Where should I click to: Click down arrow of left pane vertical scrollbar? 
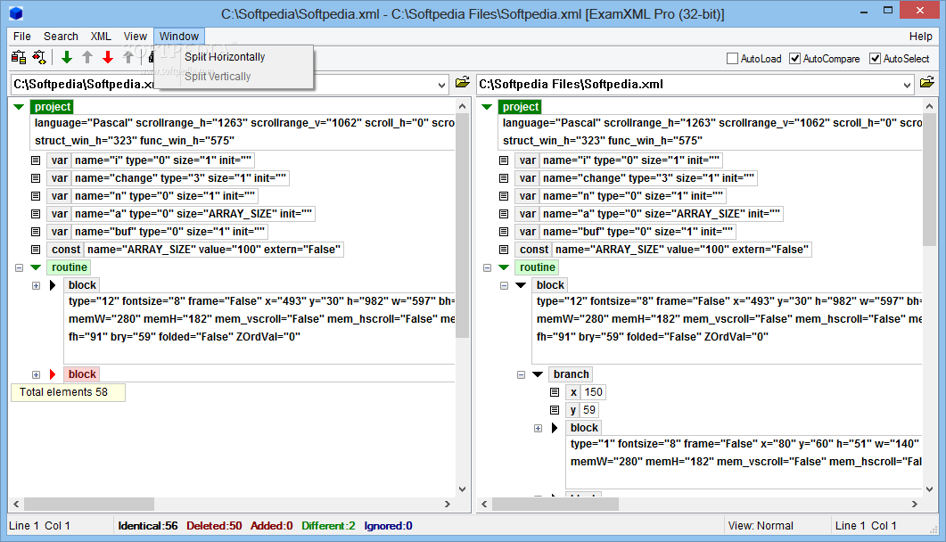click(462, 489)
